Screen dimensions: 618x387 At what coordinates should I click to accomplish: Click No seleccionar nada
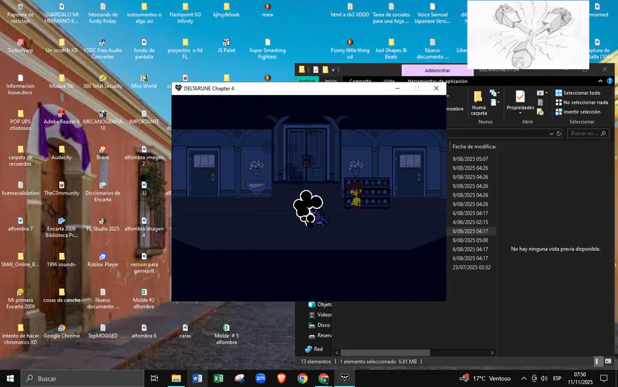coord(582,102)
